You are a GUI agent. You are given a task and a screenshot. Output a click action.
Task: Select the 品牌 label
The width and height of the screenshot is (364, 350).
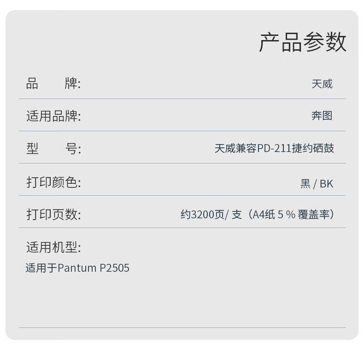point(53,83)
